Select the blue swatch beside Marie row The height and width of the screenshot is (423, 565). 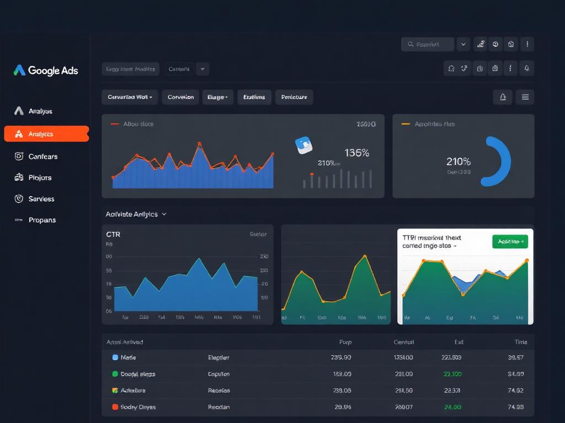pyautogui.click(x=115, y=357)
